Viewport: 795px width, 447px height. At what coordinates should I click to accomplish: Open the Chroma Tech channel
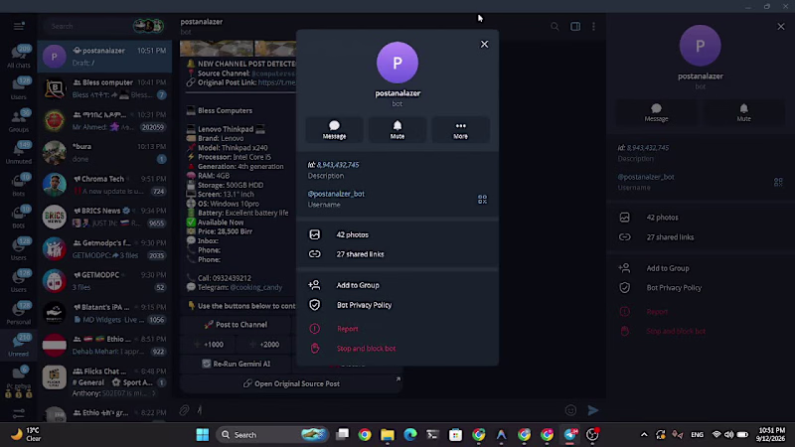(x=104, y=185)
